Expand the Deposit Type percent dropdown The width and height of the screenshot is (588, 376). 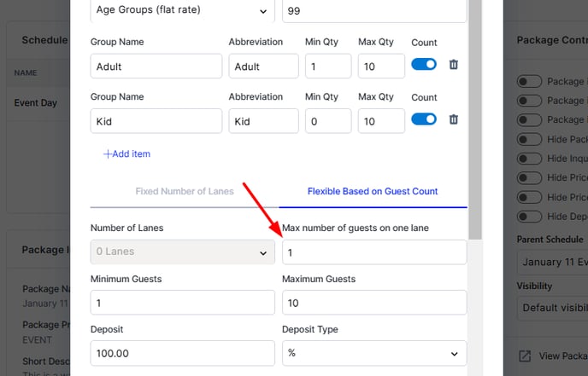pos(374,353)
